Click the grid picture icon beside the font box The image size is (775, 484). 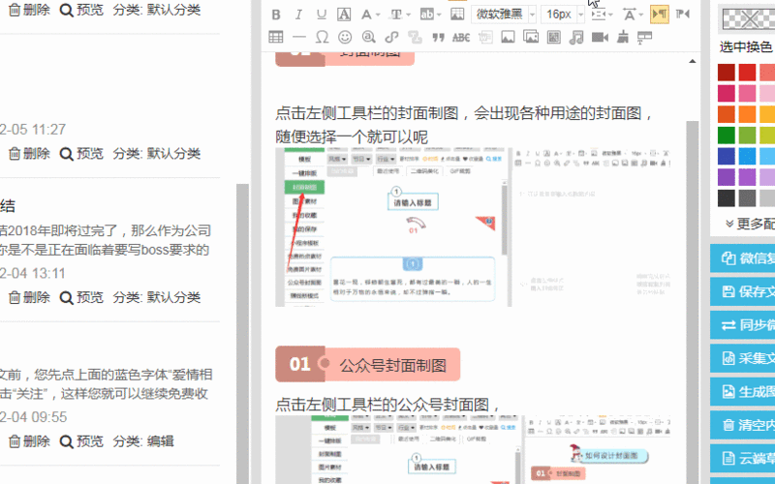click(457, 15)
